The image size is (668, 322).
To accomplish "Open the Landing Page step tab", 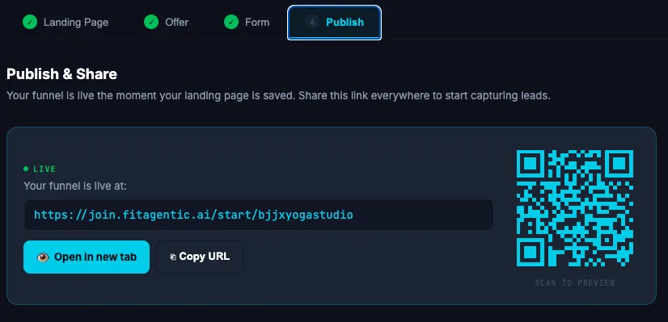I will coord(66,22).
